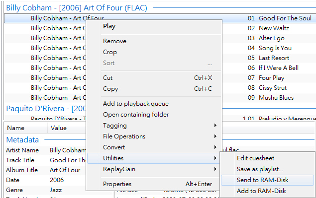Select track 07 Four Play
316x198 pixels.
click(266, 78)
